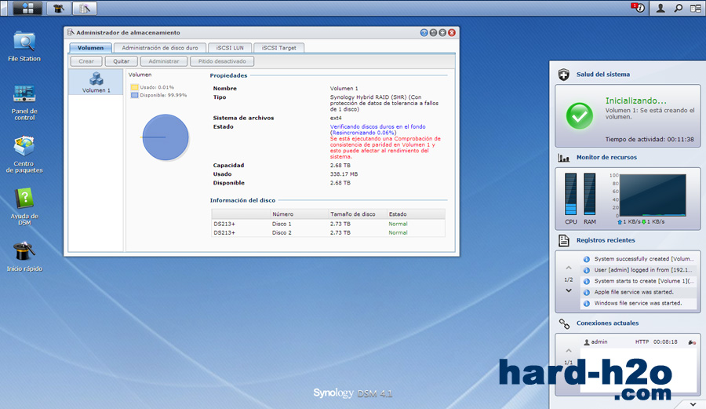The height and width of the screenshot is (409, 706).
Task: Click the Monitor de recursos chart icon
Action: 564,158
